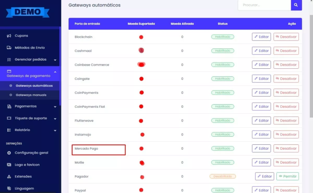Click the Extensões sidebar icon

click(9, 177)
